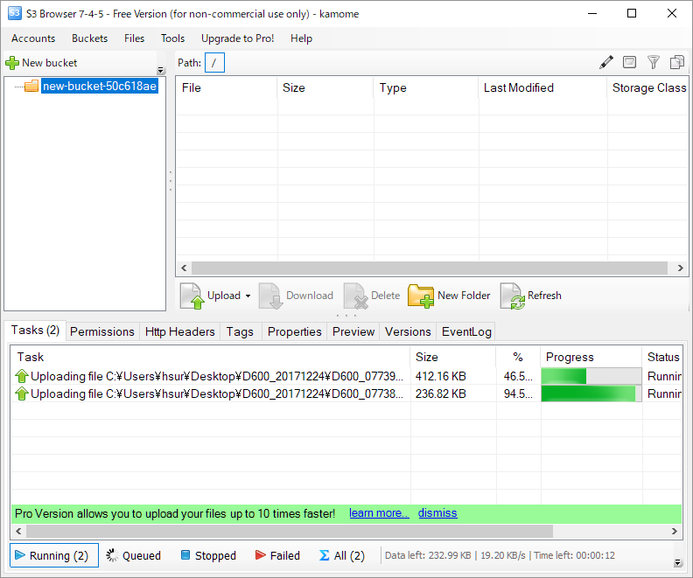Open status bar options dropdown at bottom right

[678, 562]
